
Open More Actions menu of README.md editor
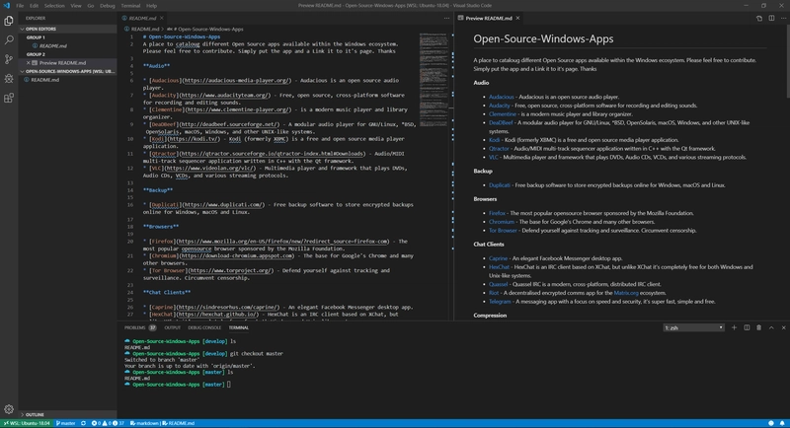pyautogui.click(x=446, y=18)
